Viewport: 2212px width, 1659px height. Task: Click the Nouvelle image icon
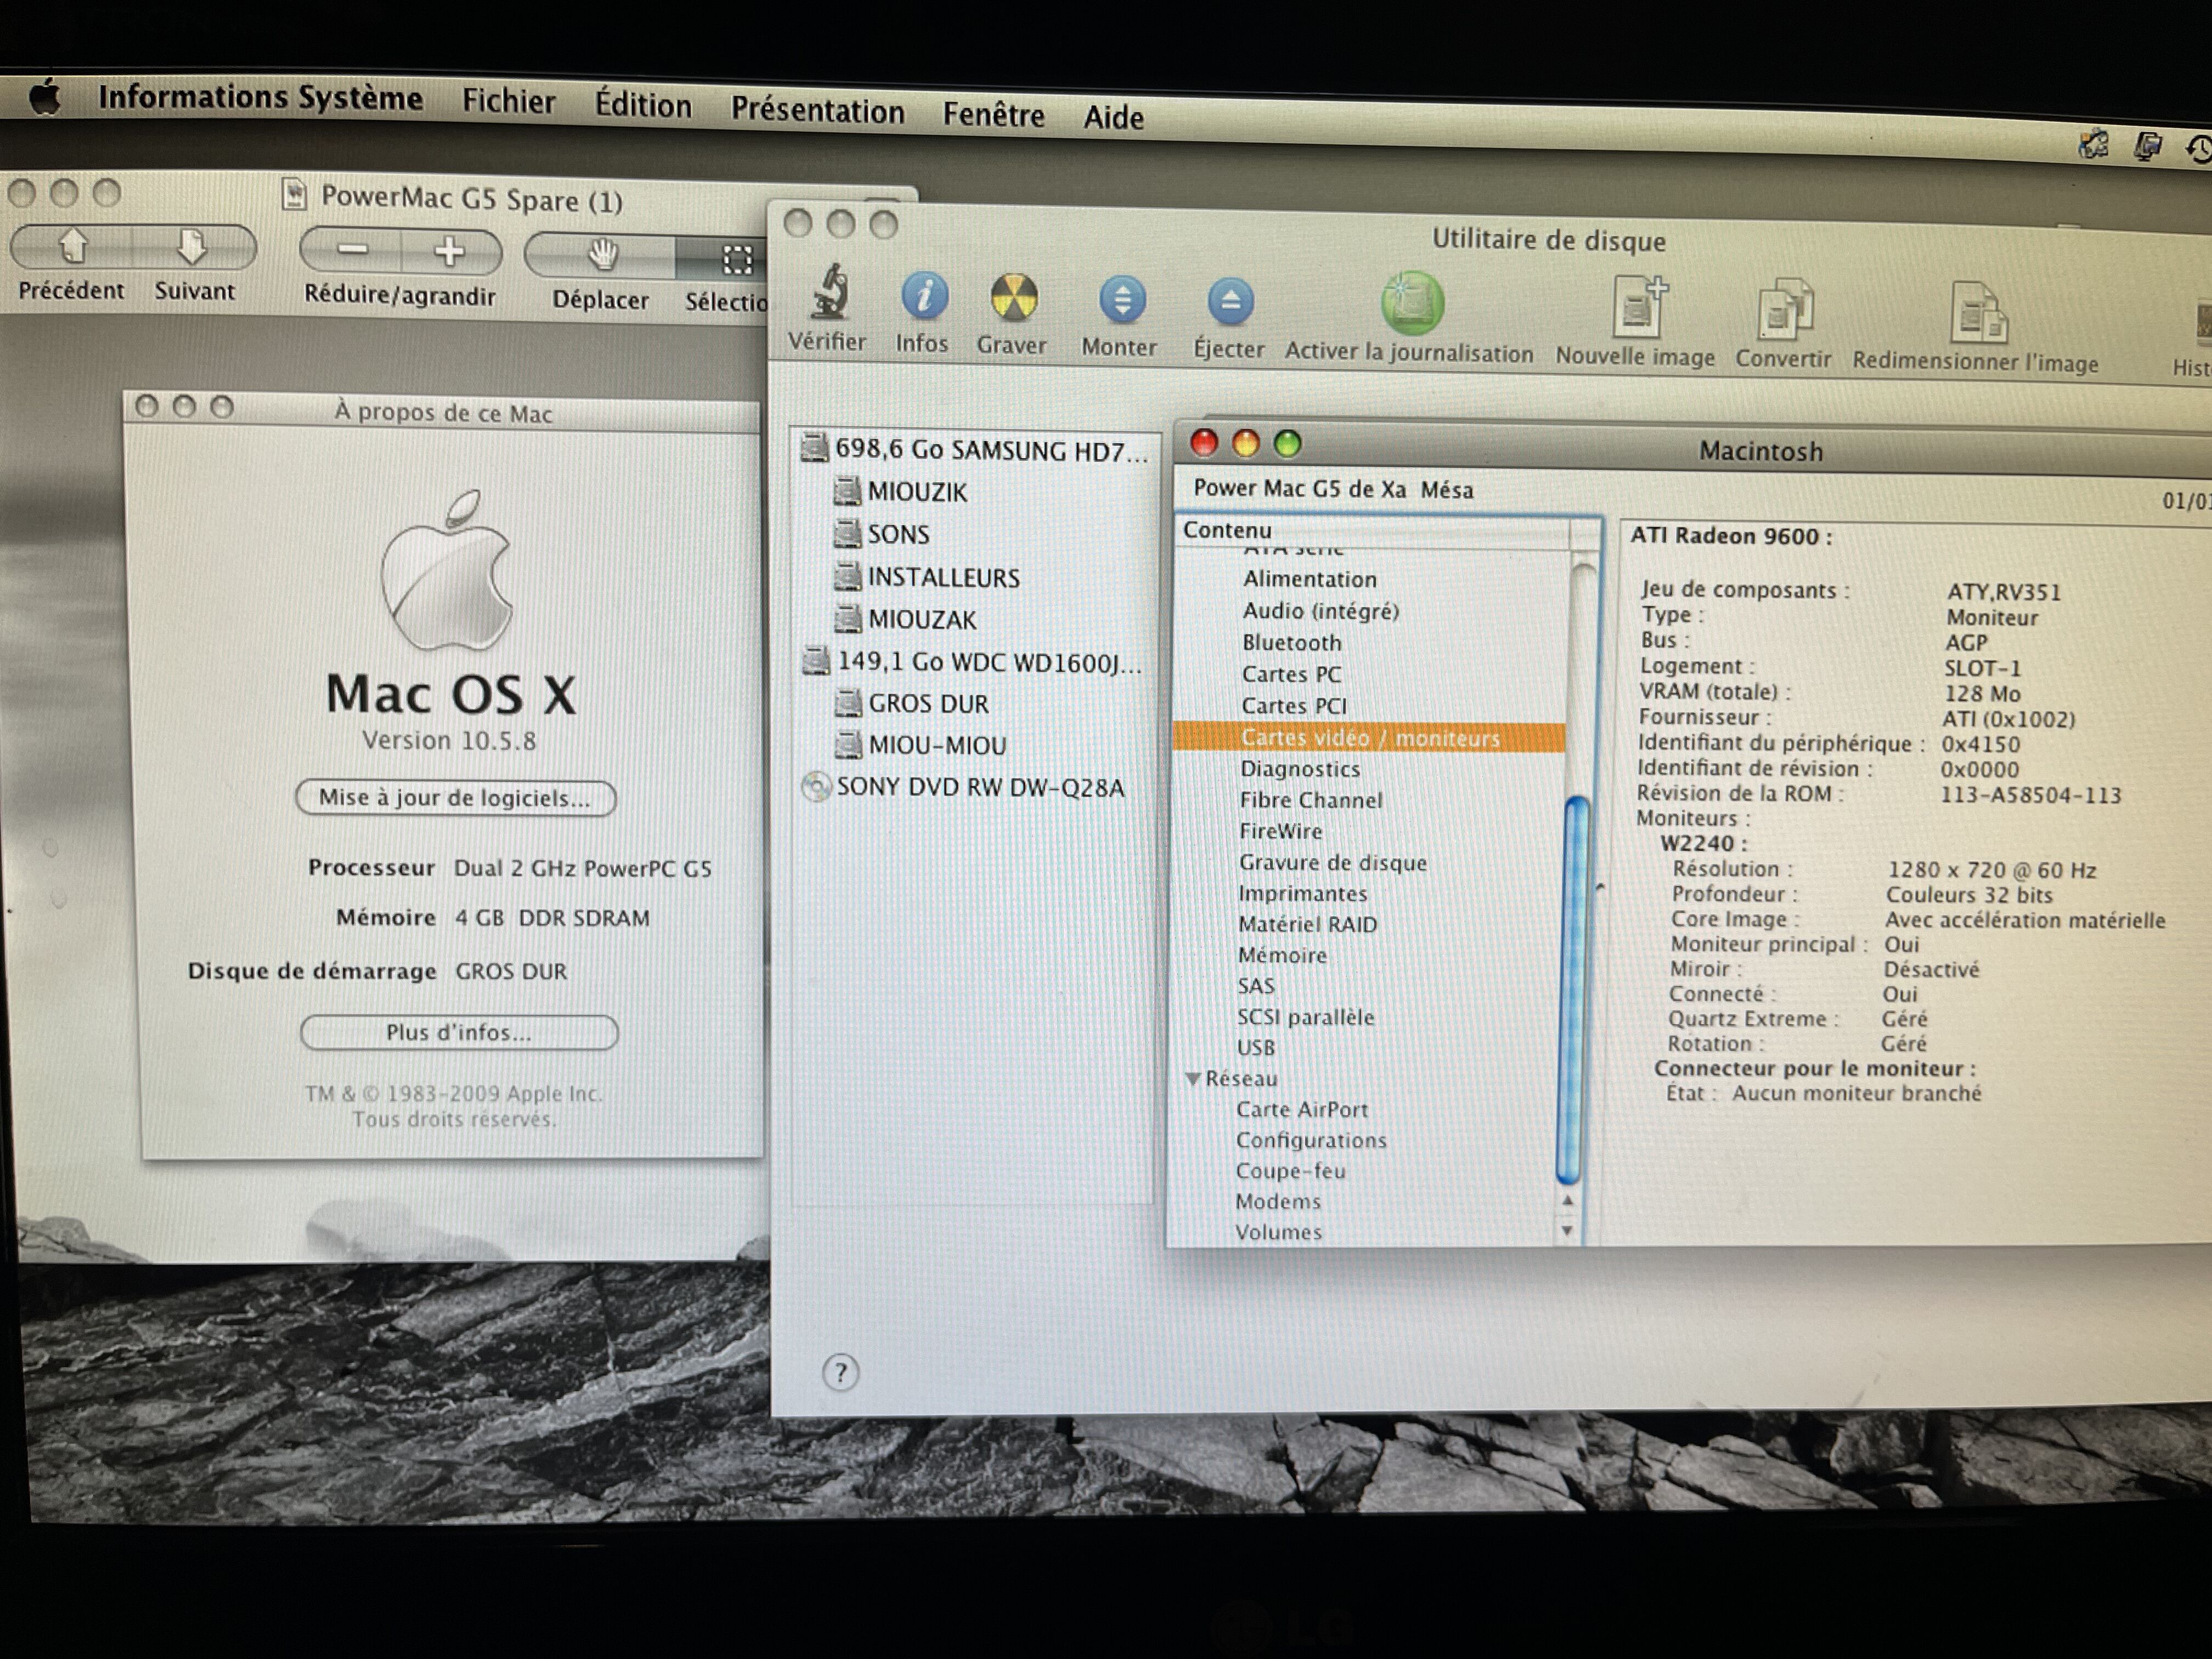click(1638, 309)
